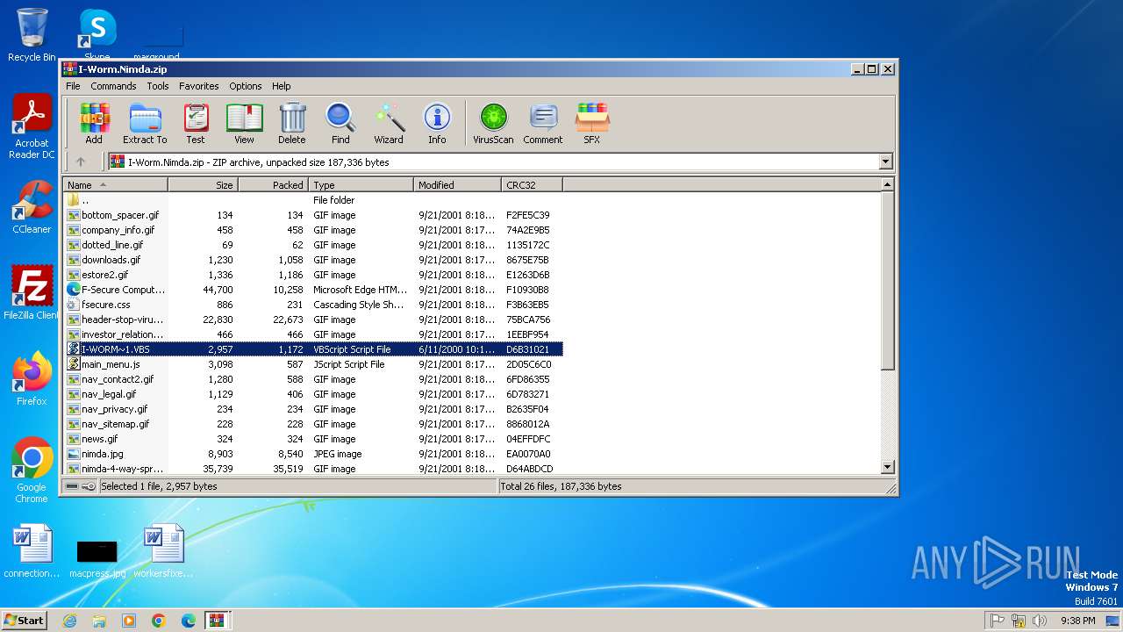The width and height of the screenshot is (1123, 632).
Task: Sort files by Size column
Action: [x=203, y=184]
